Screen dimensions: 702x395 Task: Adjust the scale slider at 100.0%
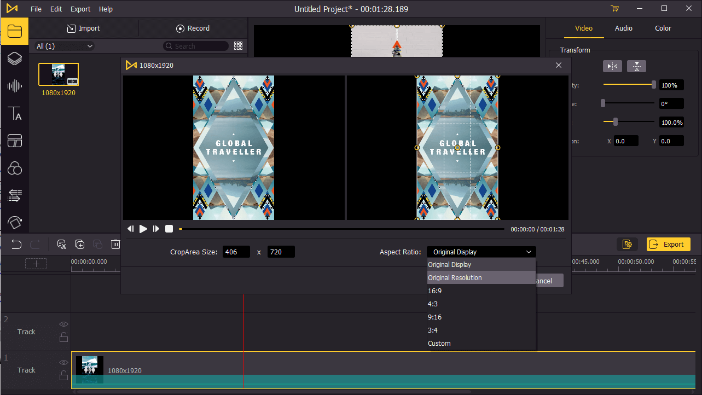(x=629, y=122)
